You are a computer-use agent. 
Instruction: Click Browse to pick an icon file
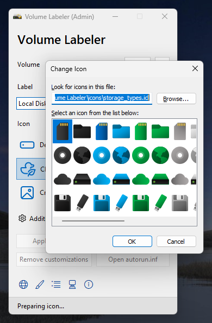point(176,99)
